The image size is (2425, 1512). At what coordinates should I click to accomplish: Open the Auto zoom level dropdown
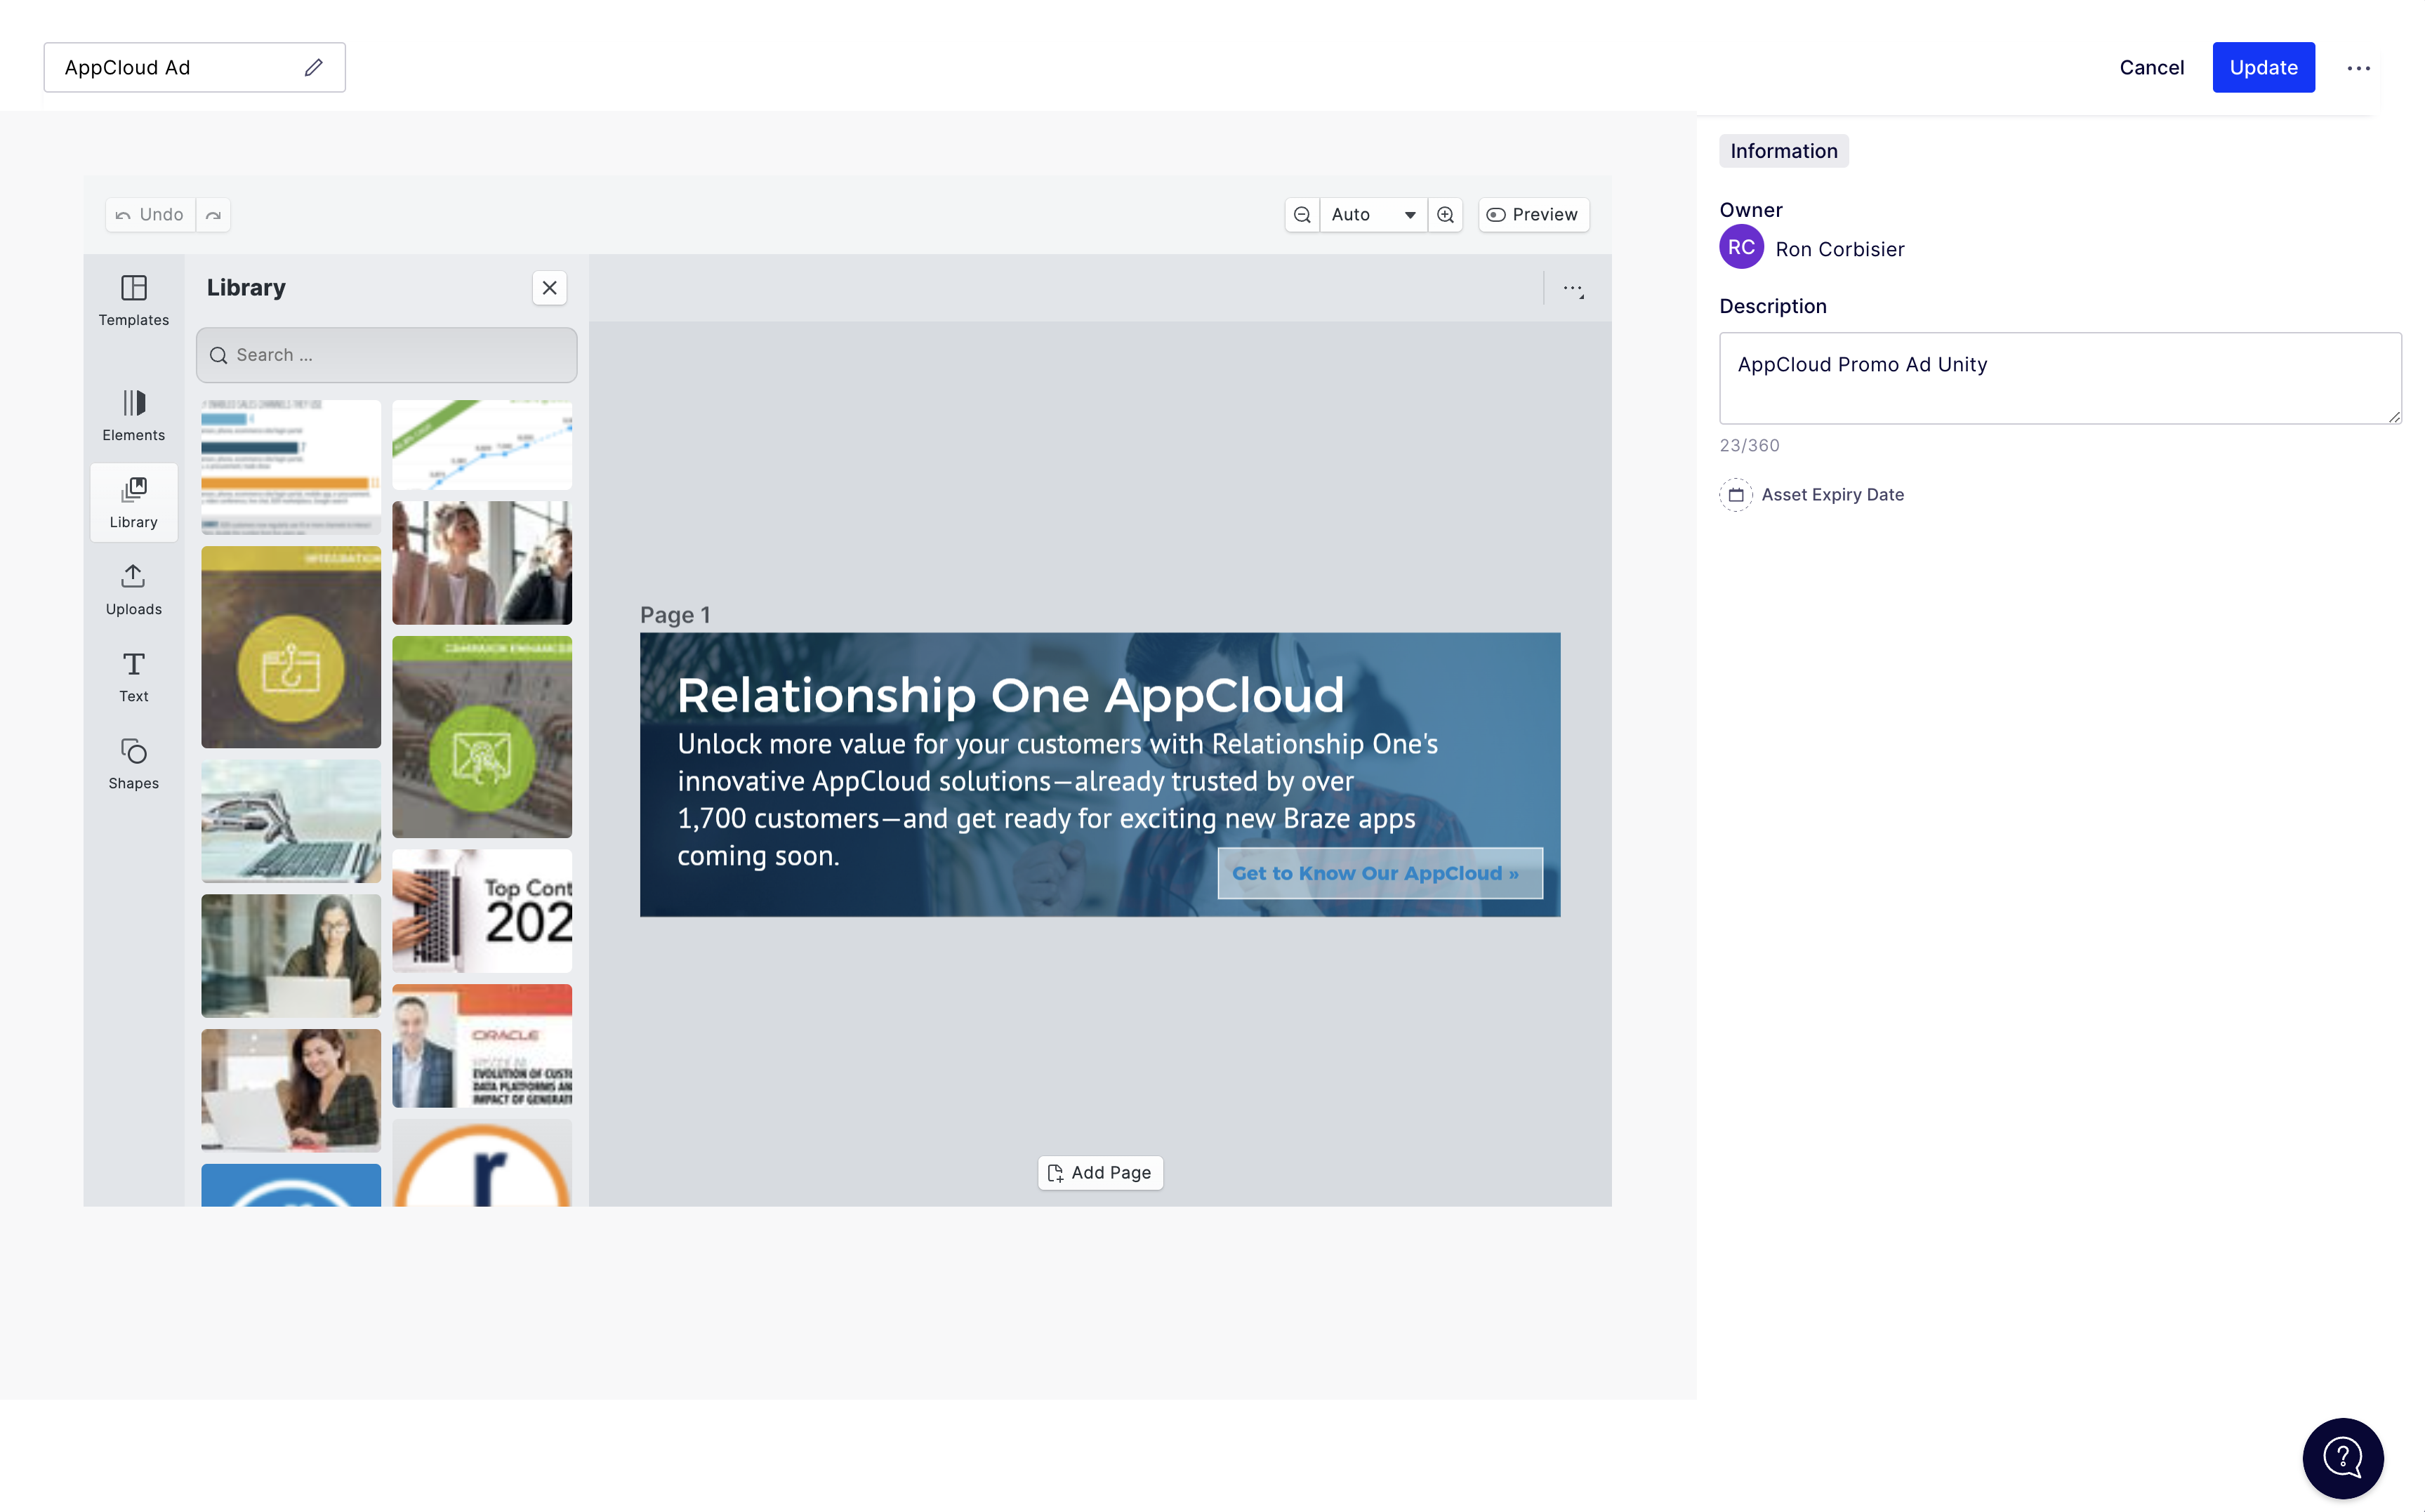tap(1374, 214)
